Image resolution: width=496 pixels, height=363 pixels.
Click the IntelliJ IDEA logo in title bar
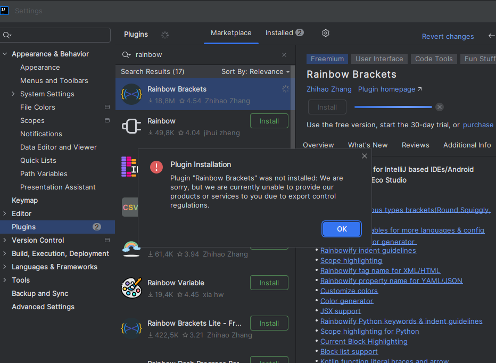[x=4, y=11]
